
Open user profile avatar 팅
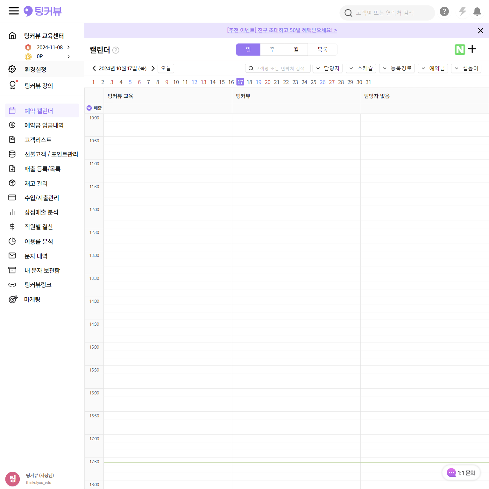pyautogui.click(x=12, y=479)
